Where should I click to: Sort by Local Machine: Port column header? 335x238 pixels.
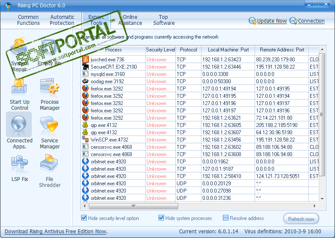(x=228, y=50)
